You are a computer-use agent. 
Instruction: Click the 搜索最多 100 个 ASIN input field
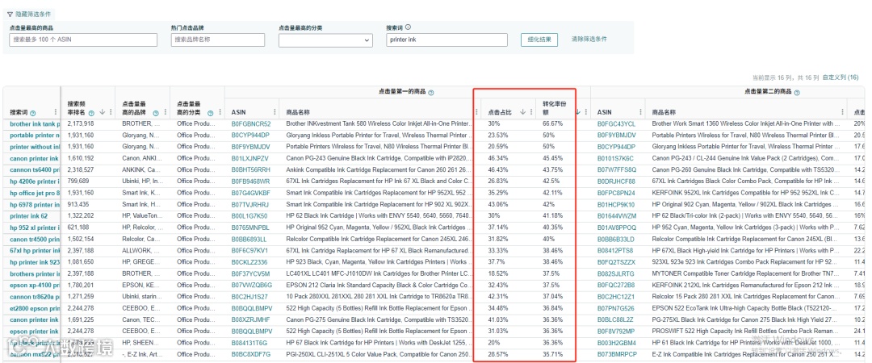83,40
